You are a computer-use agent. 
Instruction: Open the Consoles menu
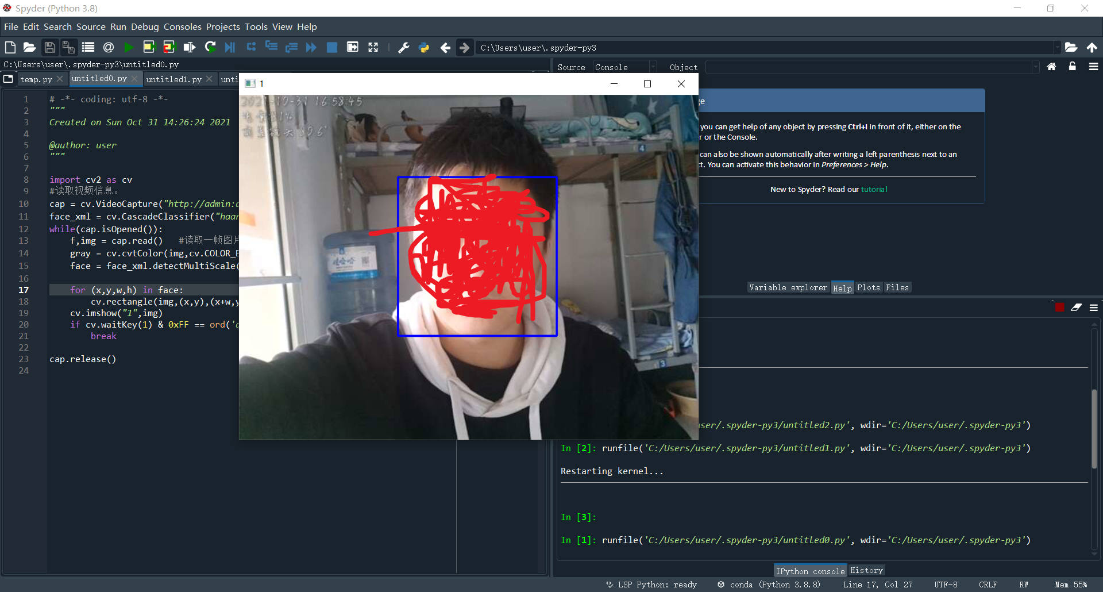pos(183,26)
